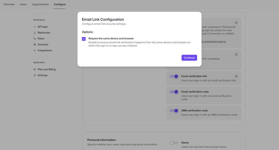
Task: Enable the Name personal information toggle
Action: (x=174, y=143)
